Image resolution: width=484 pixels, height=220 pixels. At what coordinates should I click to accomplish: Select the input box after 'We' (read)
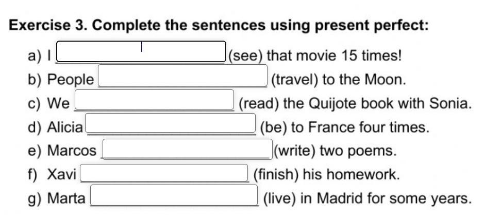(155, 100)
